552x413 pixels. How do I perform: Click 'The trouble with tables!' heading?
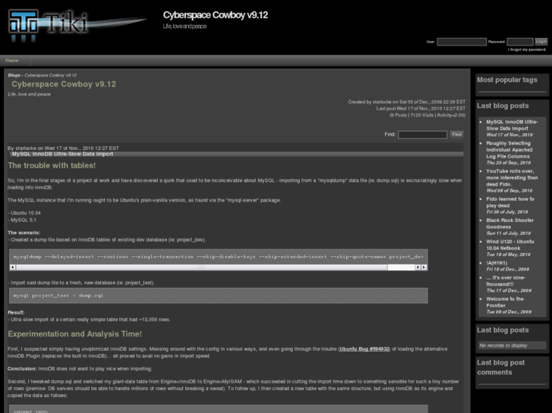(x=52, y=165)
